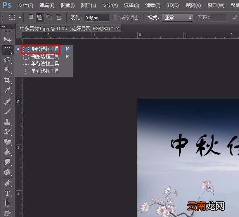Viewport: 239px width, 217px height.
Task: Select the Type tool
Action: [7, 193]
